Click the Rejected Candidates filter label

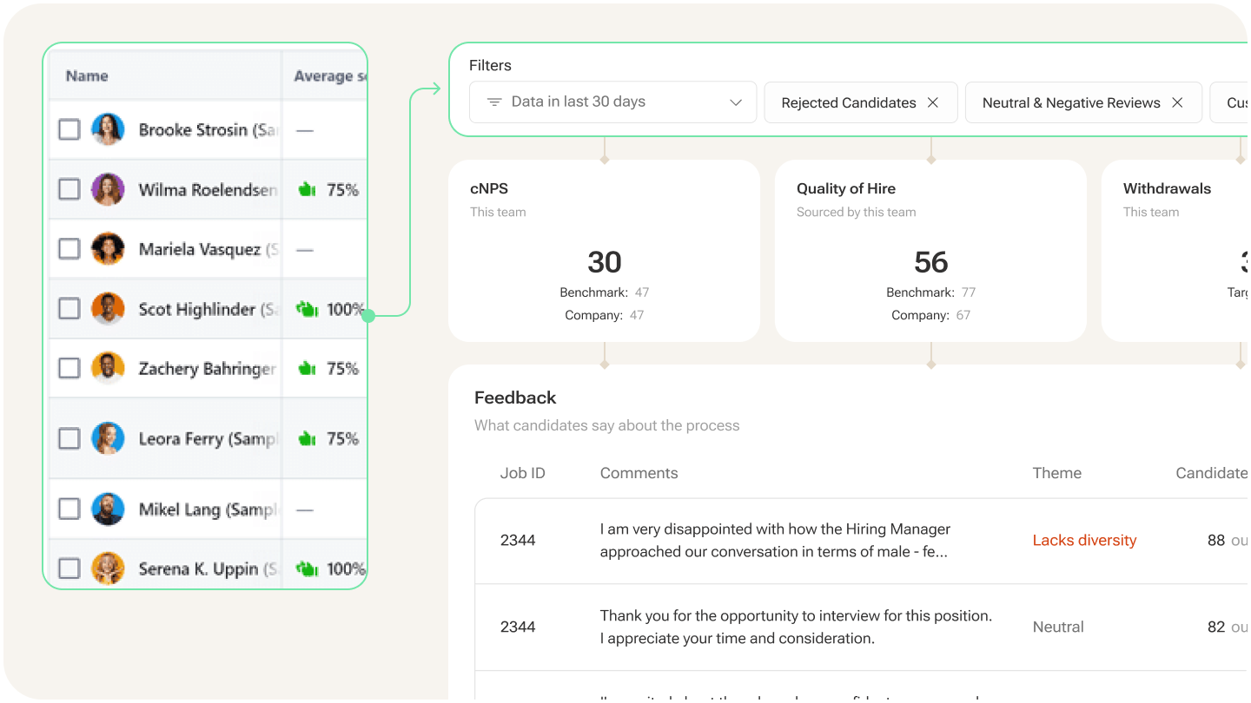coord(848,102)
